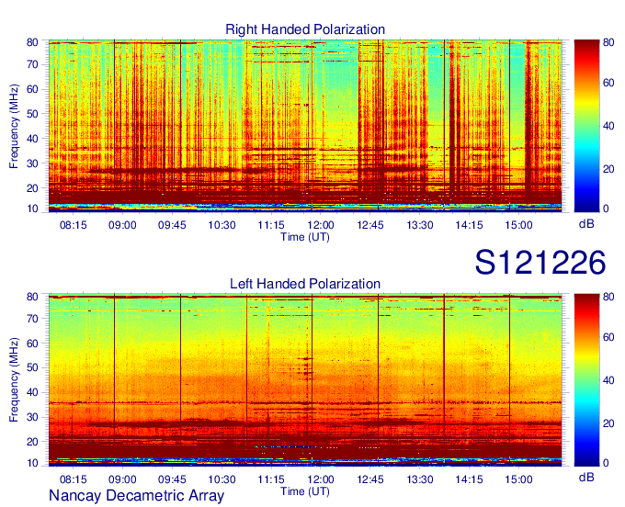Click "Time (UT)" label under the Left Handed plot
Viewport: 625px width, 507px height.
click(305, 491)
